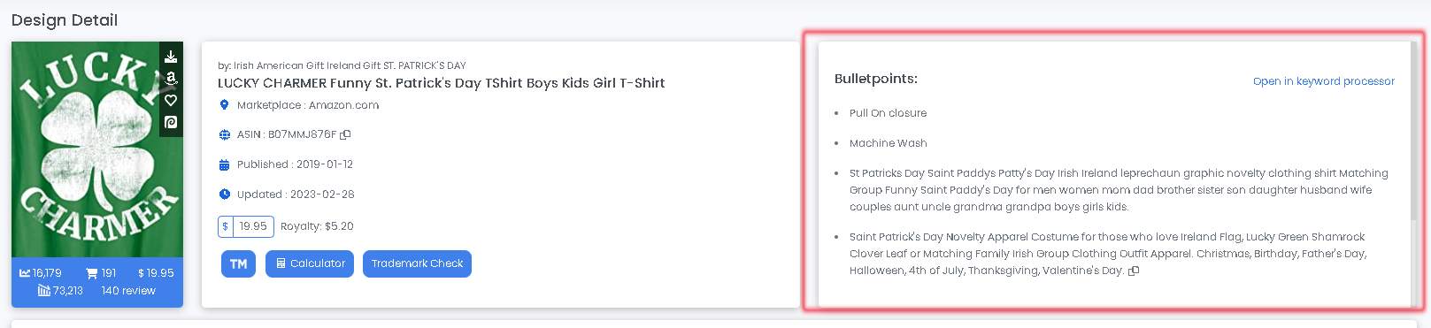Favorite the design with the heart icon
Viewport: 1431px width, 328px height.
(171, 100)
